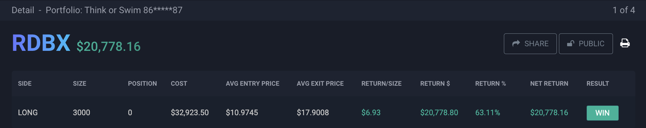Sort by the SIZE column header
Image resolution: width=646 pixels, height=128 pixels.
(80, 84)
